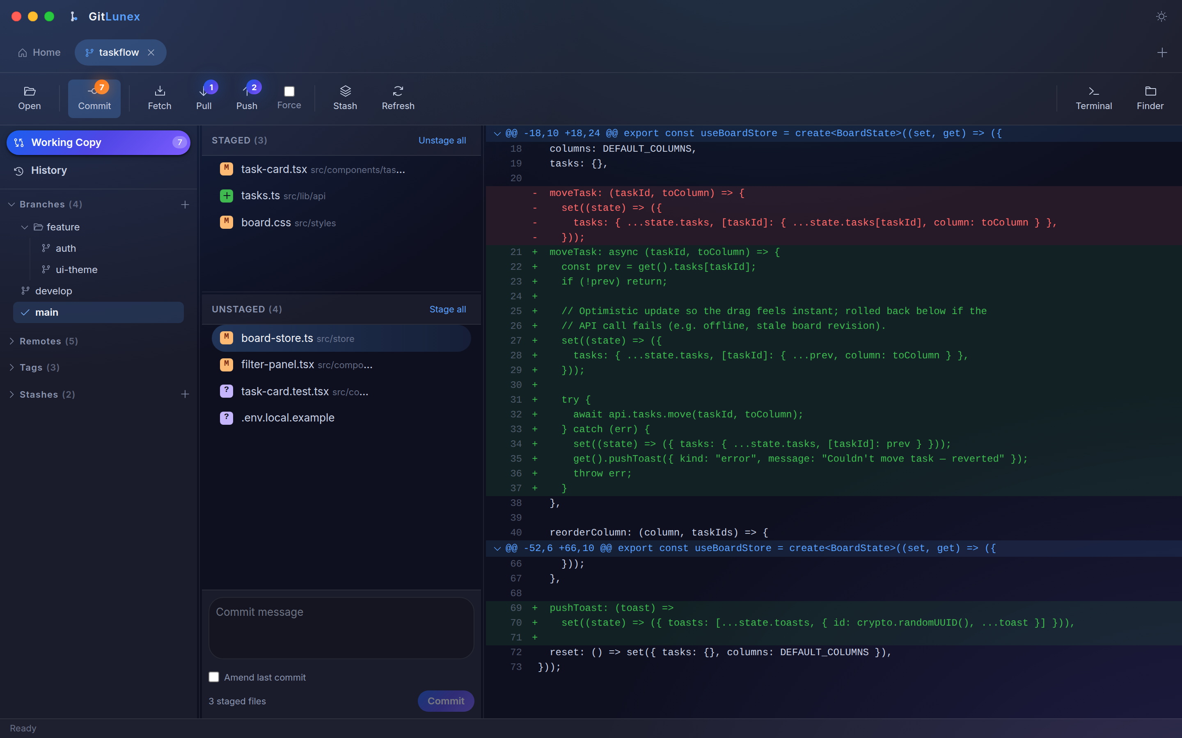Select unstaged file filter-panel.tsx

tap(341, 364)
